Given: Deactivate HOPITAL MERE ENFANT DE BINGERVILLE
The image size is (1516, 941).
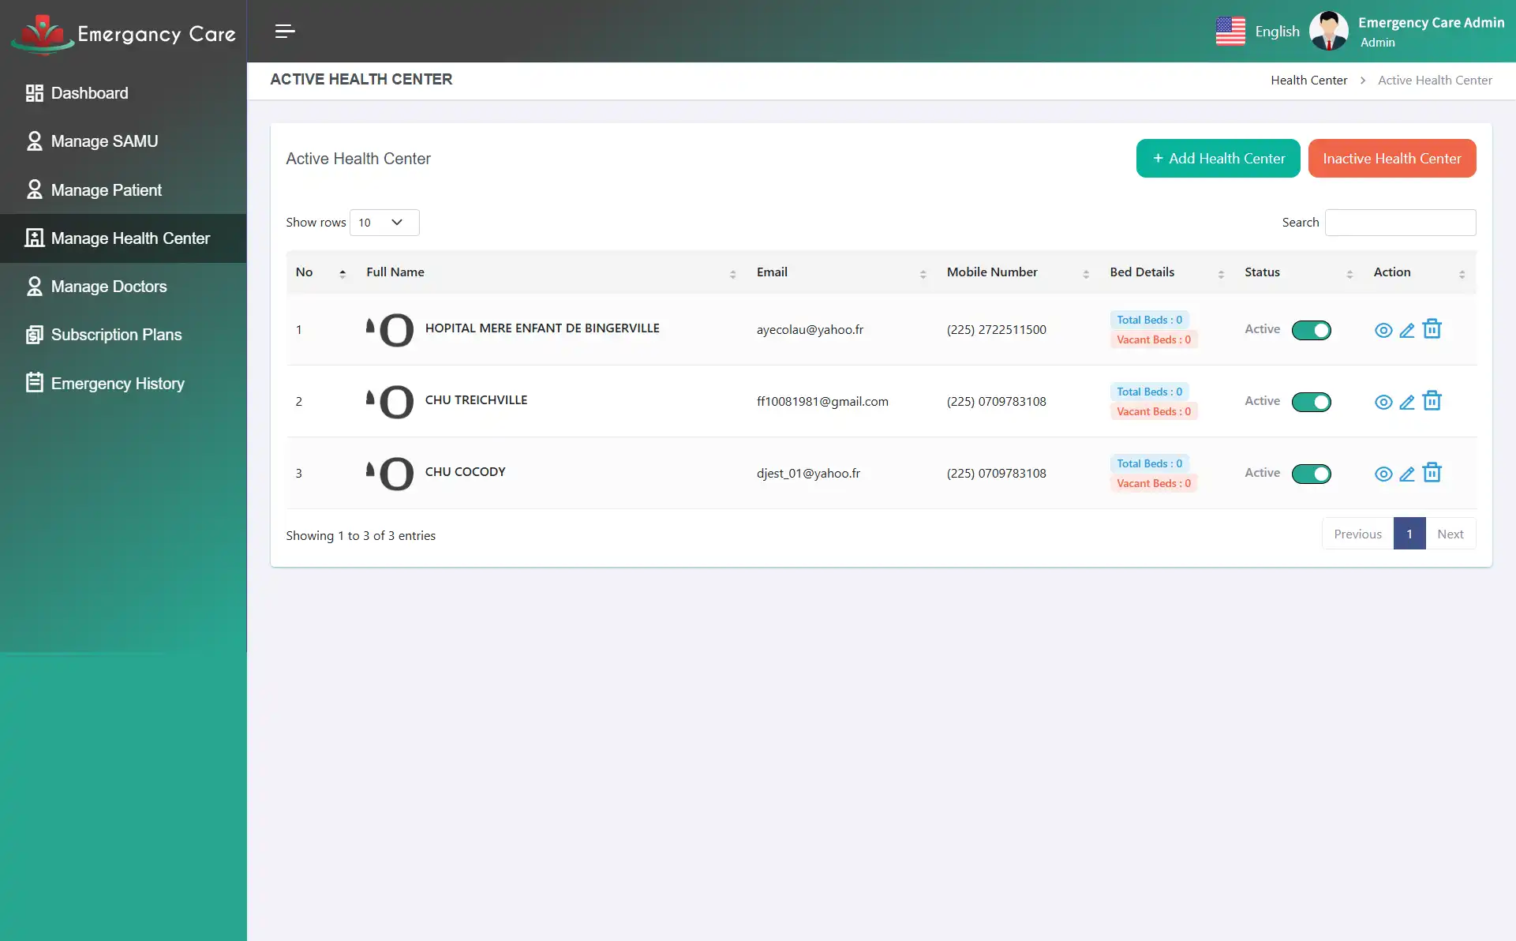Looking at the screenshot, I should [x=1311, y=330].
